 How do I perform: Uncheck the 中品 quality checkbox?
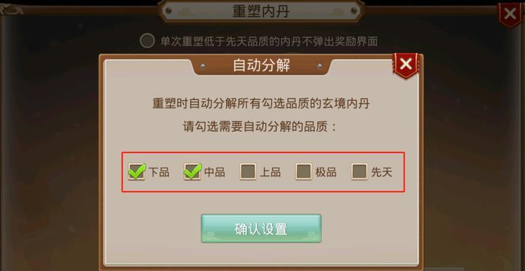[x=193, y=171]
